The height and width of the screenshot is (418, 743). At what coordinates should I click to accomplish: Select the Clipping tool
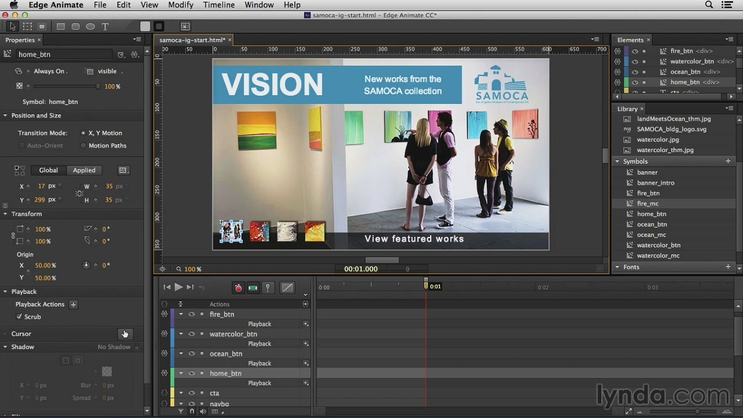[42, 26]
